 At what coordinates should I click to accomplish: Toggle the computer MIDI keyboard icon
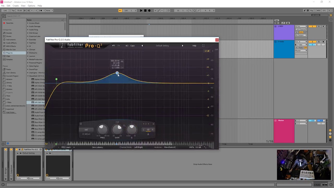tap(308, 10)
